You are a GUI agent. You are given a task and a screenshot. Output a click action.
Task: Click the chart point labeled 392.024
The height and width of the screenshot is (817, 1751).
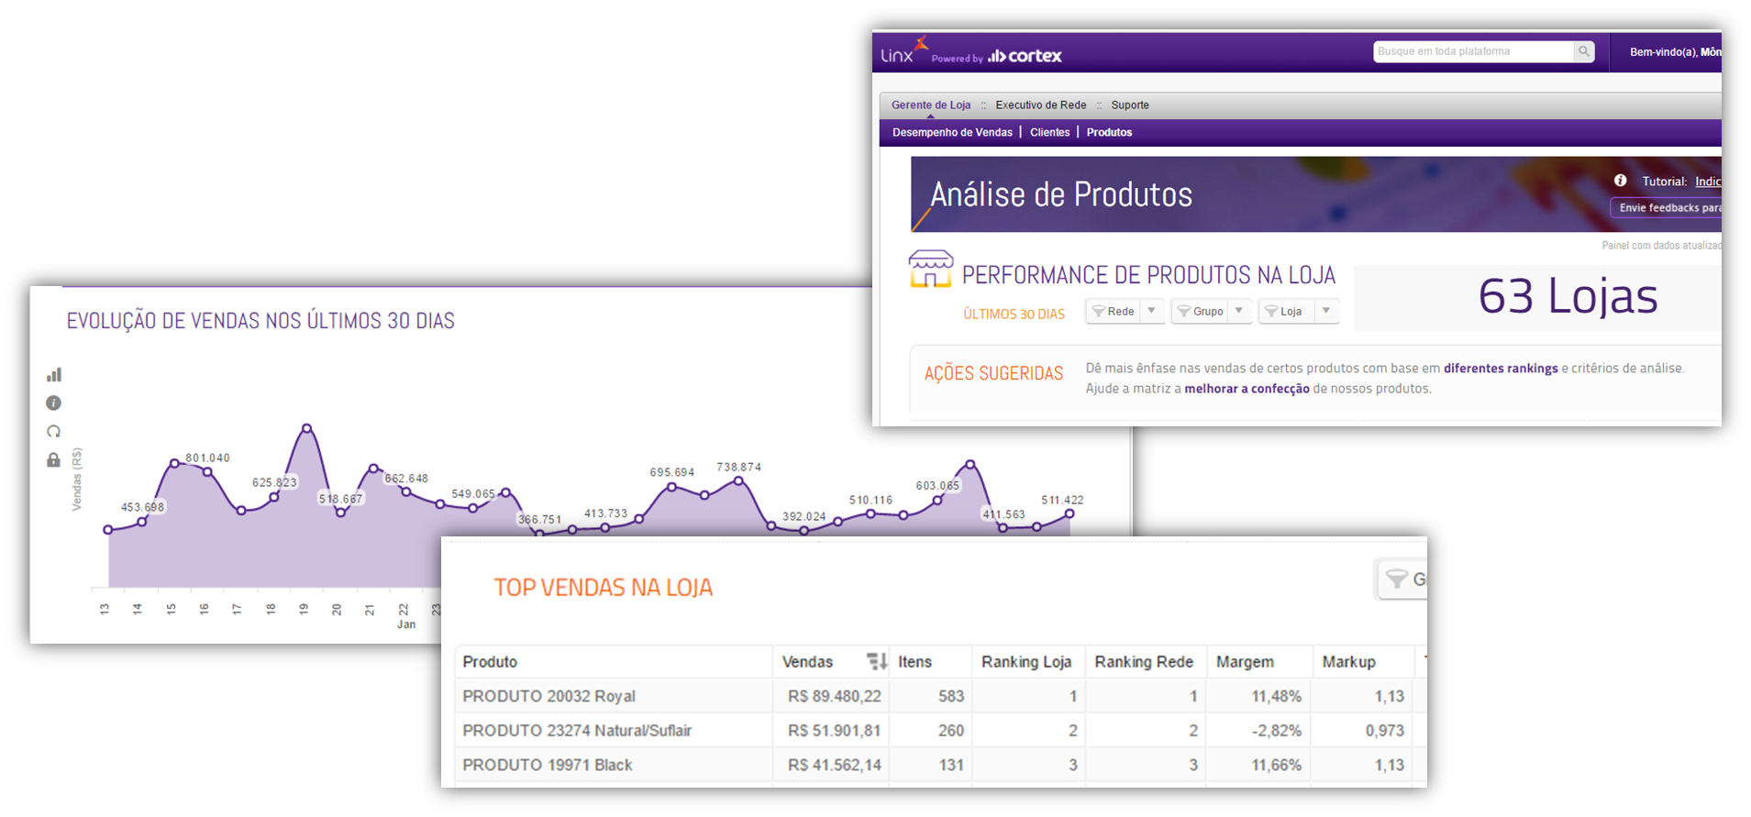[804, 531]
